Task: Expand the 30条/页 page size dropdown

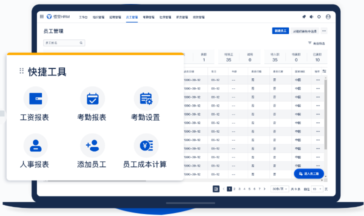Action: [279, 189]
